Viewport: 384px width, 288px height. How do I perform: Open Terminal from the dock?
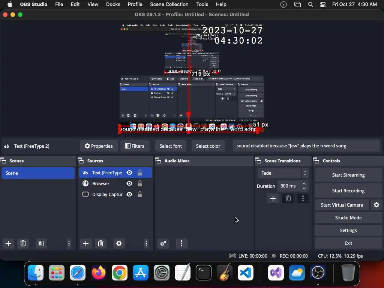coord(204,273)
